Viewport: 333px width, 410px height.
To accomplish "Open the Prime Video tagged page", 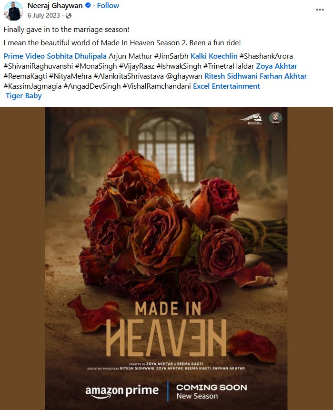I will pos(24,56).
